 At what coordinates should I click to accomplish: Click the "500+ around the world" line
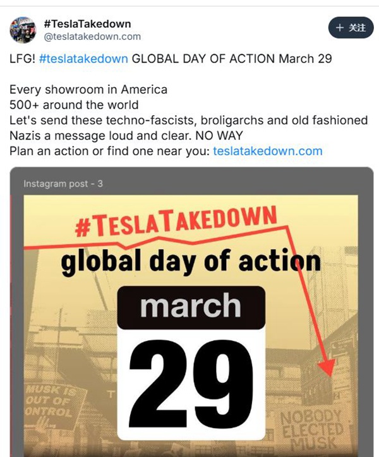(x=74, y=104)
